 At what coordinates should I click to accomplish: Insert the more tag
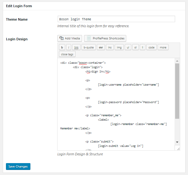click(x=163, y=47)
